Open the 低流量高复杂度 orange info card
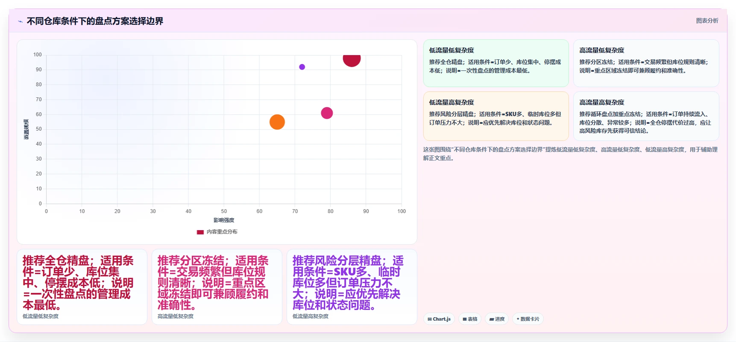736x342 pixels. pos(496,116)
